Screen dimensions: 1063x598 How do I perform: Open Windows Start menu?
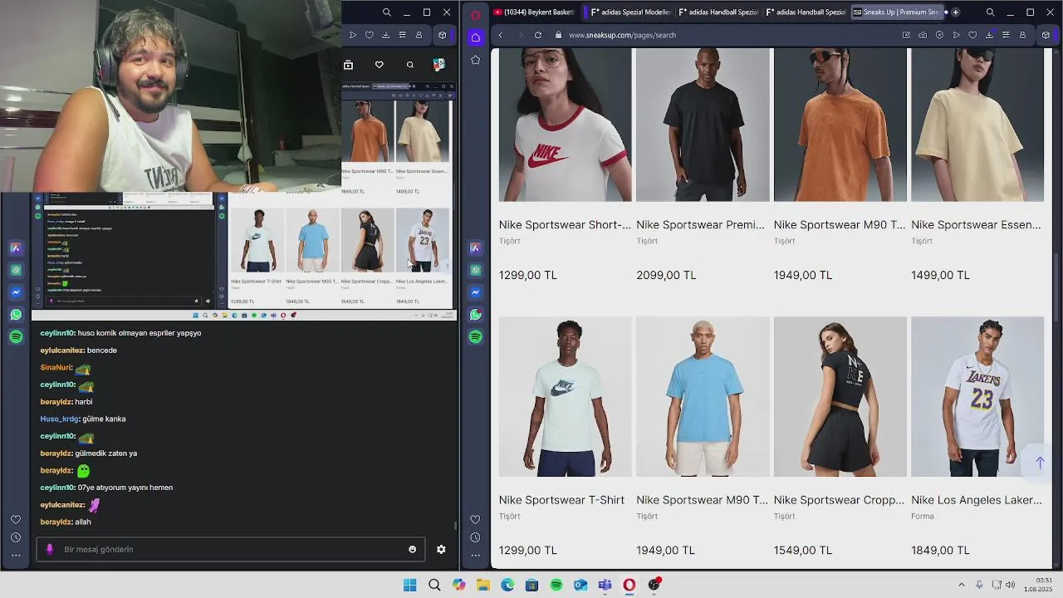tap(409, 585)
